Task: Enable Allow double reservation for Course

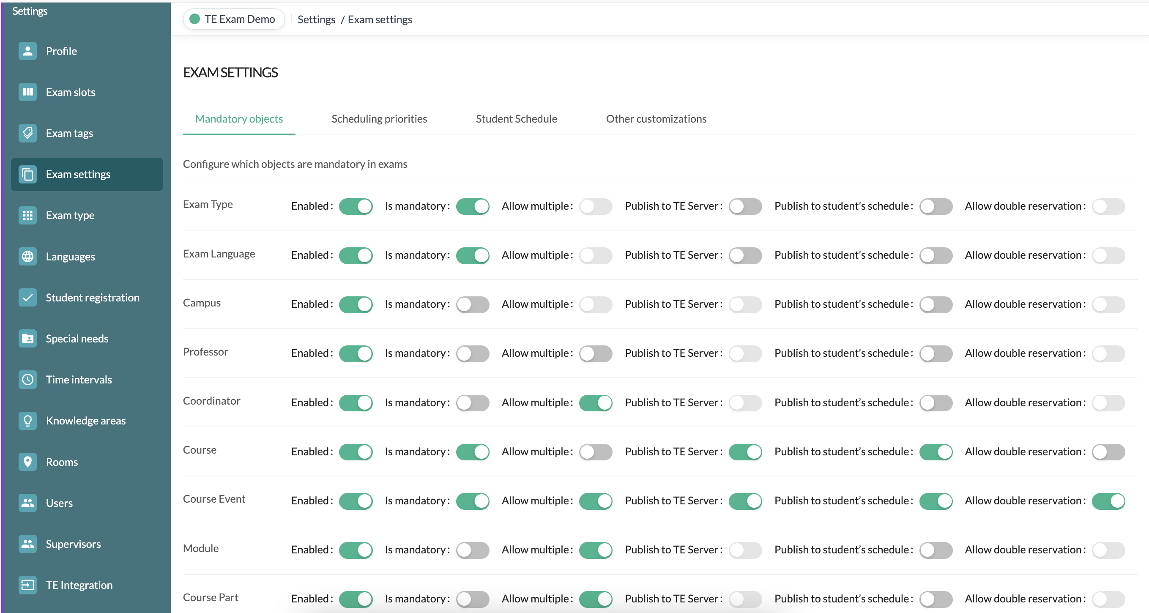Action: click(1108, 452)
